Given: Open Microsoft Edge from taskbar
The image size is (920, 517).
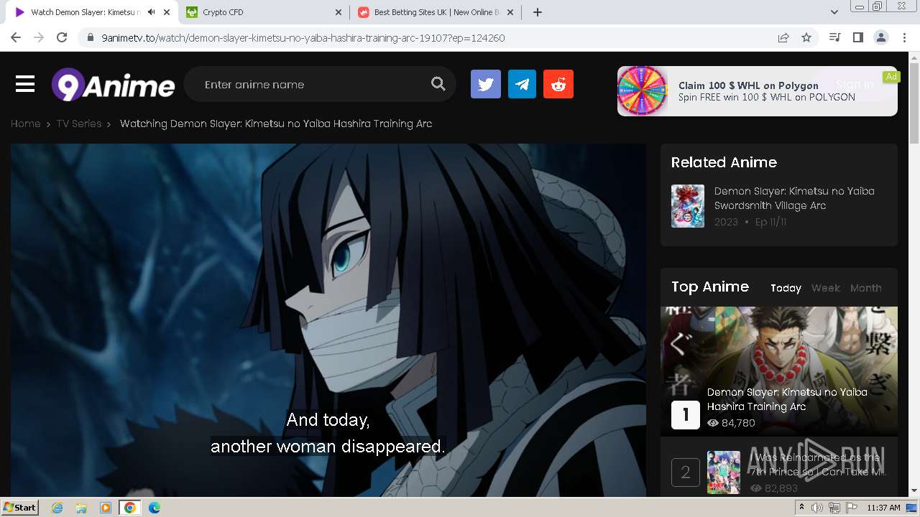Looking at the screenshot, I should pos(155,508).
